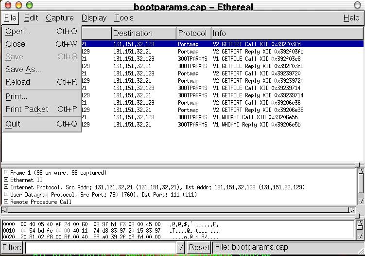Open the File menu
This screenshot has width=365, height=256.
[x=10, y=18]
